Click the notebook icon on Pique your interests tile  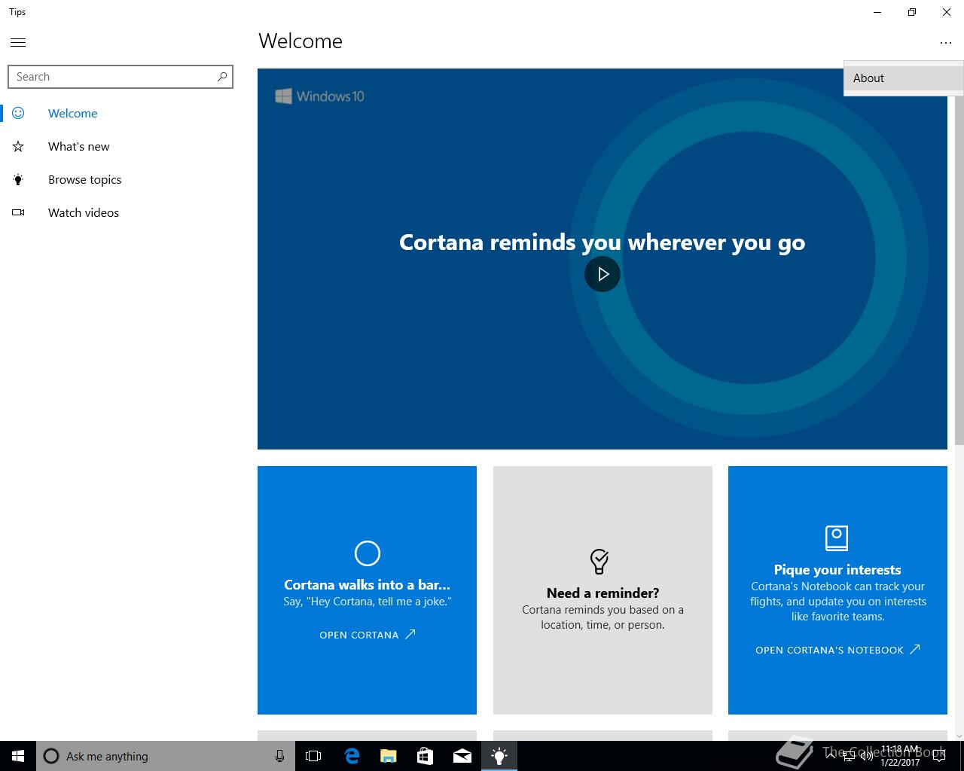click(x=837, y=538)
